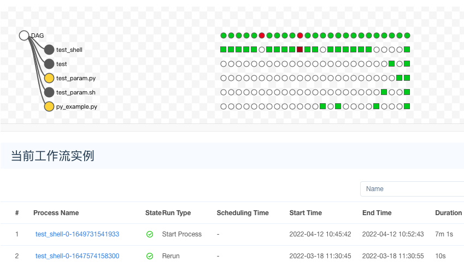Click the State column header
This screenshot has width=464, height=267.
pyautogui.click(x=153, y=213)
